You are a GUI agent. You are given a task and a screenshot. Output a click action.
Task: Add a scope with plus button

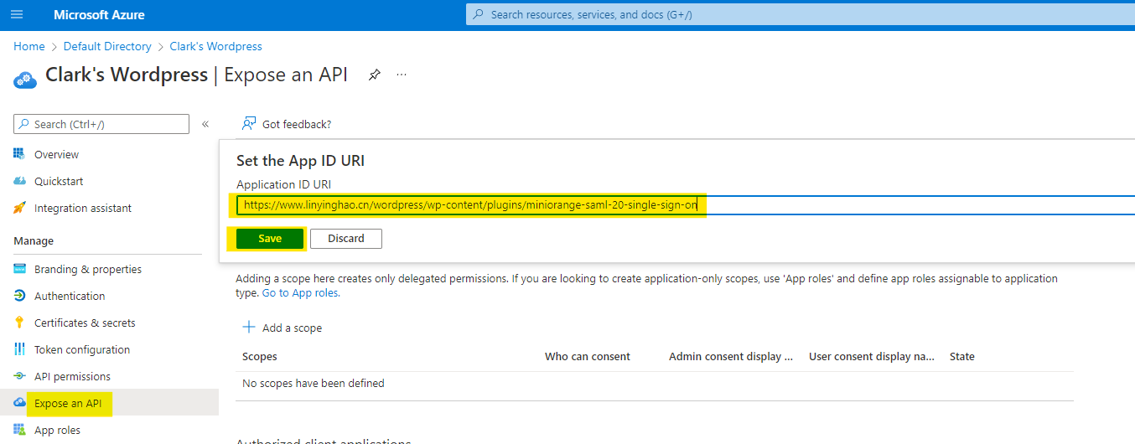(249, 328)
